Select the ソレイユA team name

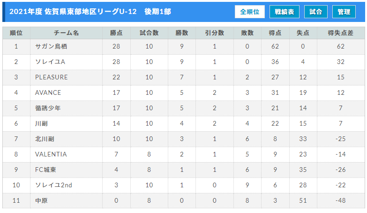pyautogui.click(x=50, y=62)
